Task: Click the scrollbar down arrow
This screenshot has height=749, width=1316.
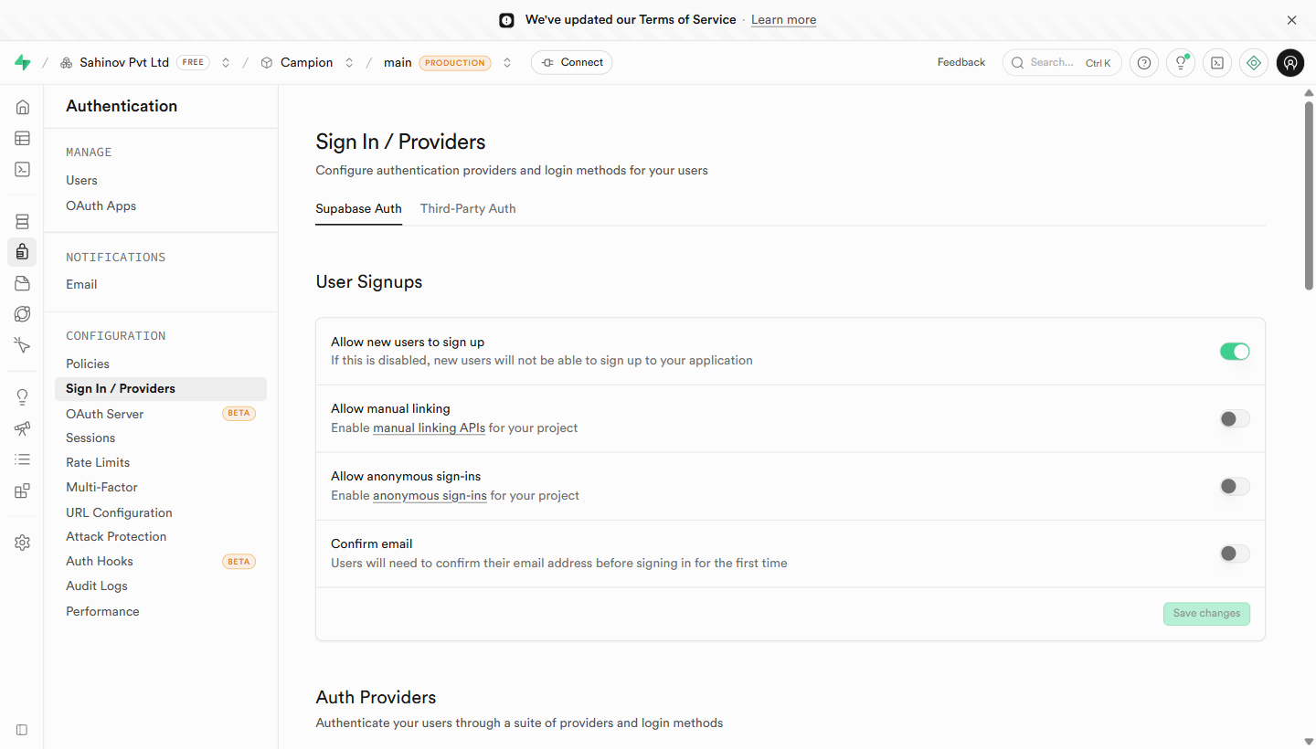Action: (x=1309, y=741)
